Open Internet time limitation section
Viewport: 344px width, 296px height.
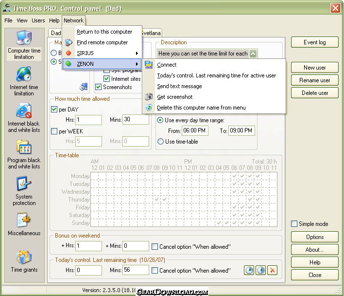(x=24, y=81)
